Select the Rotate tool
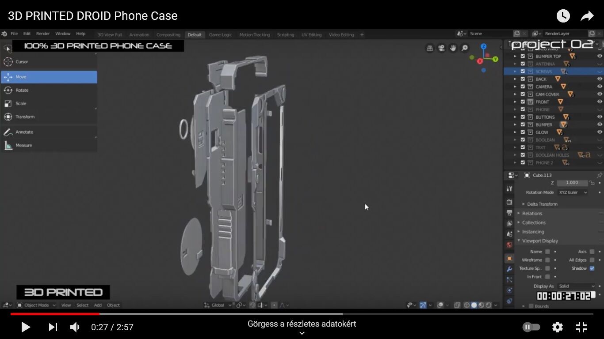Screen dimensions: 604x339 click(x=49, y=90)
